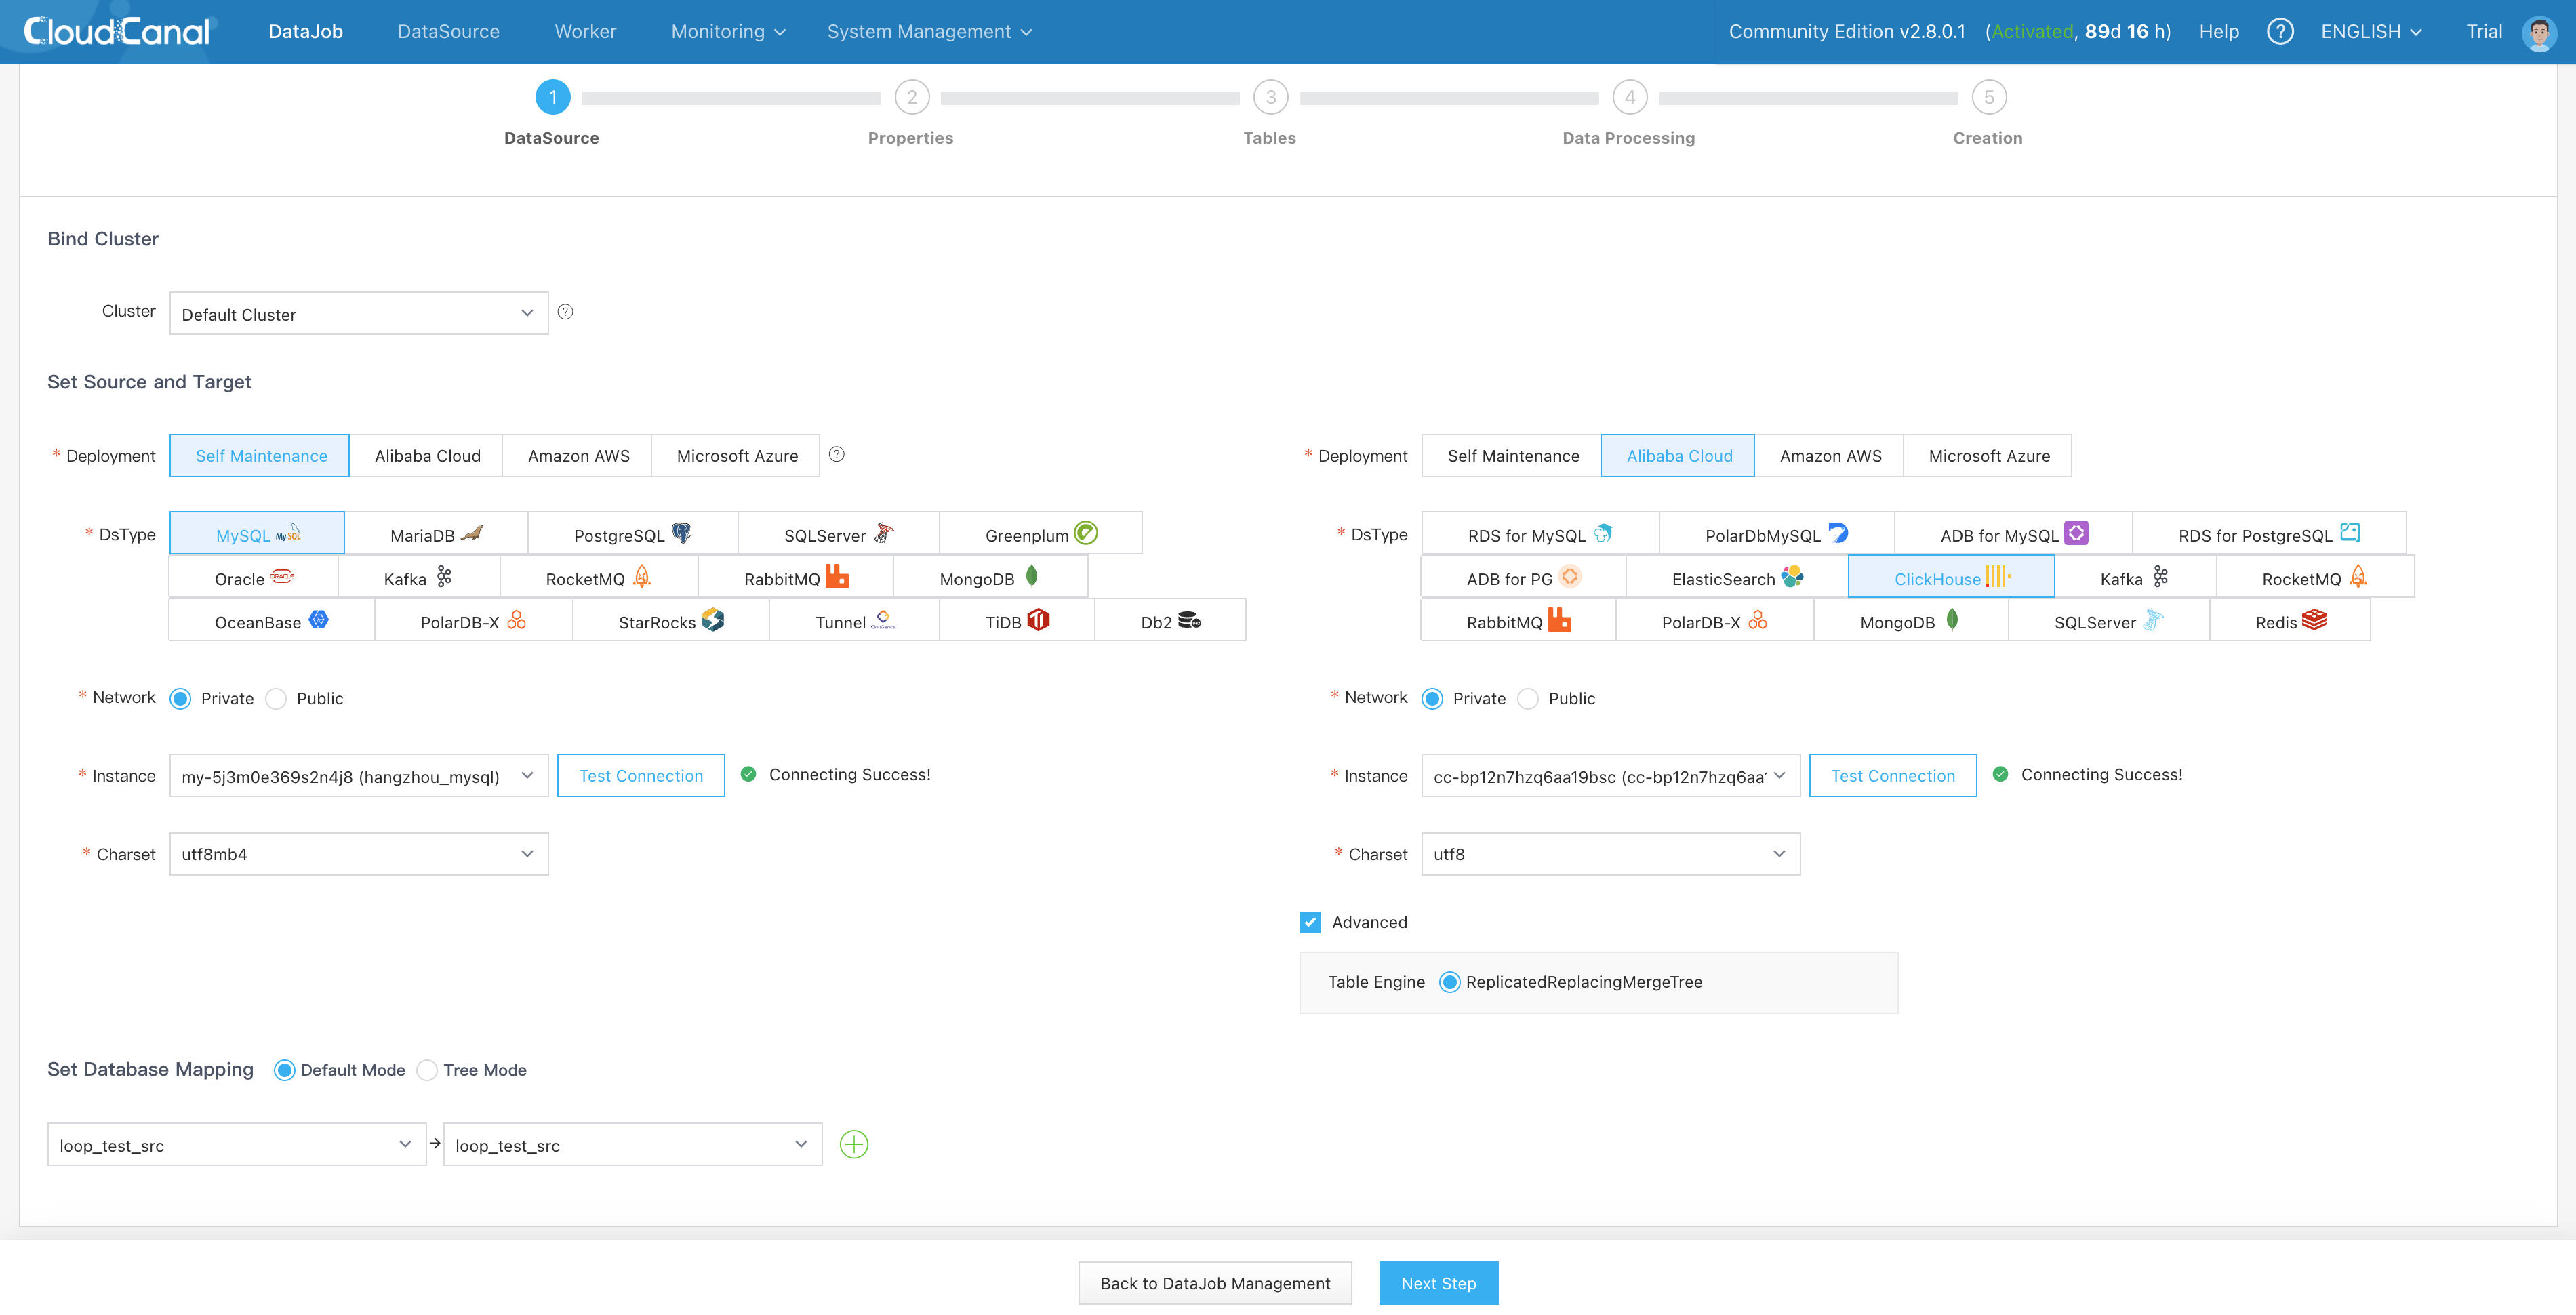Click the CloudCanal logo

click(117, 31)
